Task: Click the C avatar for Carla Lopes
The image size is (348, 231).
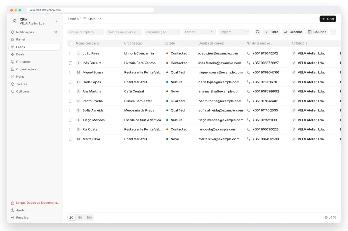Action: [79, 82]
